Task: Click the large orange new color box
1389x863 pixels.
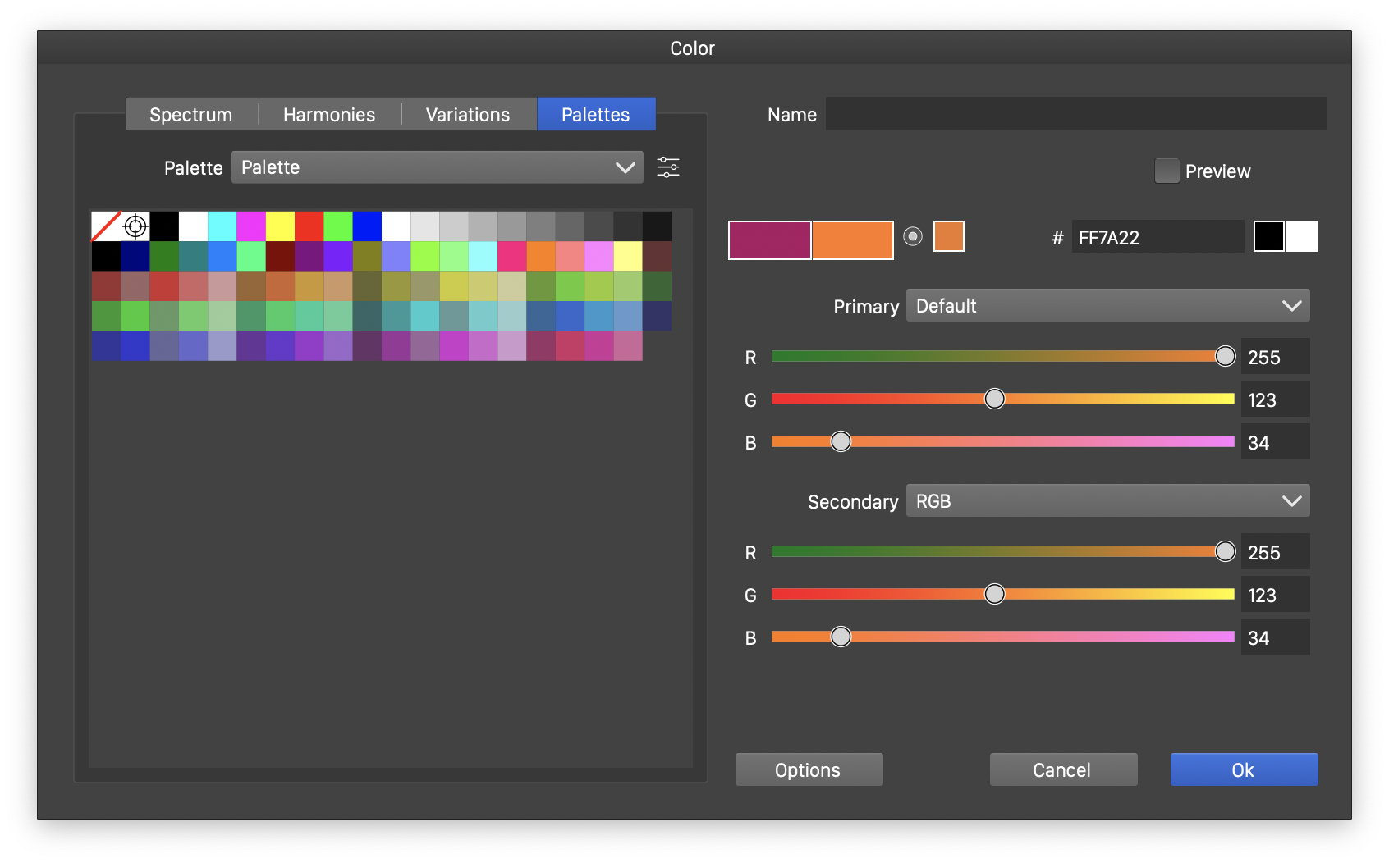Action: [852, 240]
